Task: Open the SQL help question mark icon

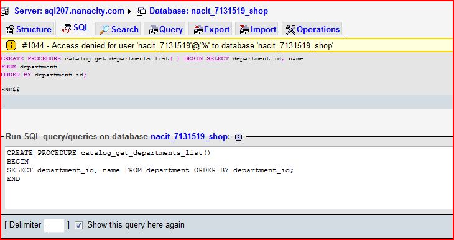Action: [238, 137]
